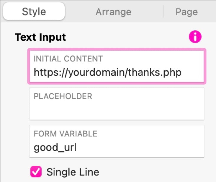Place cursor on yourdomain in the URL
Image resolution: width=216 pixels, height=182 pixels.
(x=96, y=72)
